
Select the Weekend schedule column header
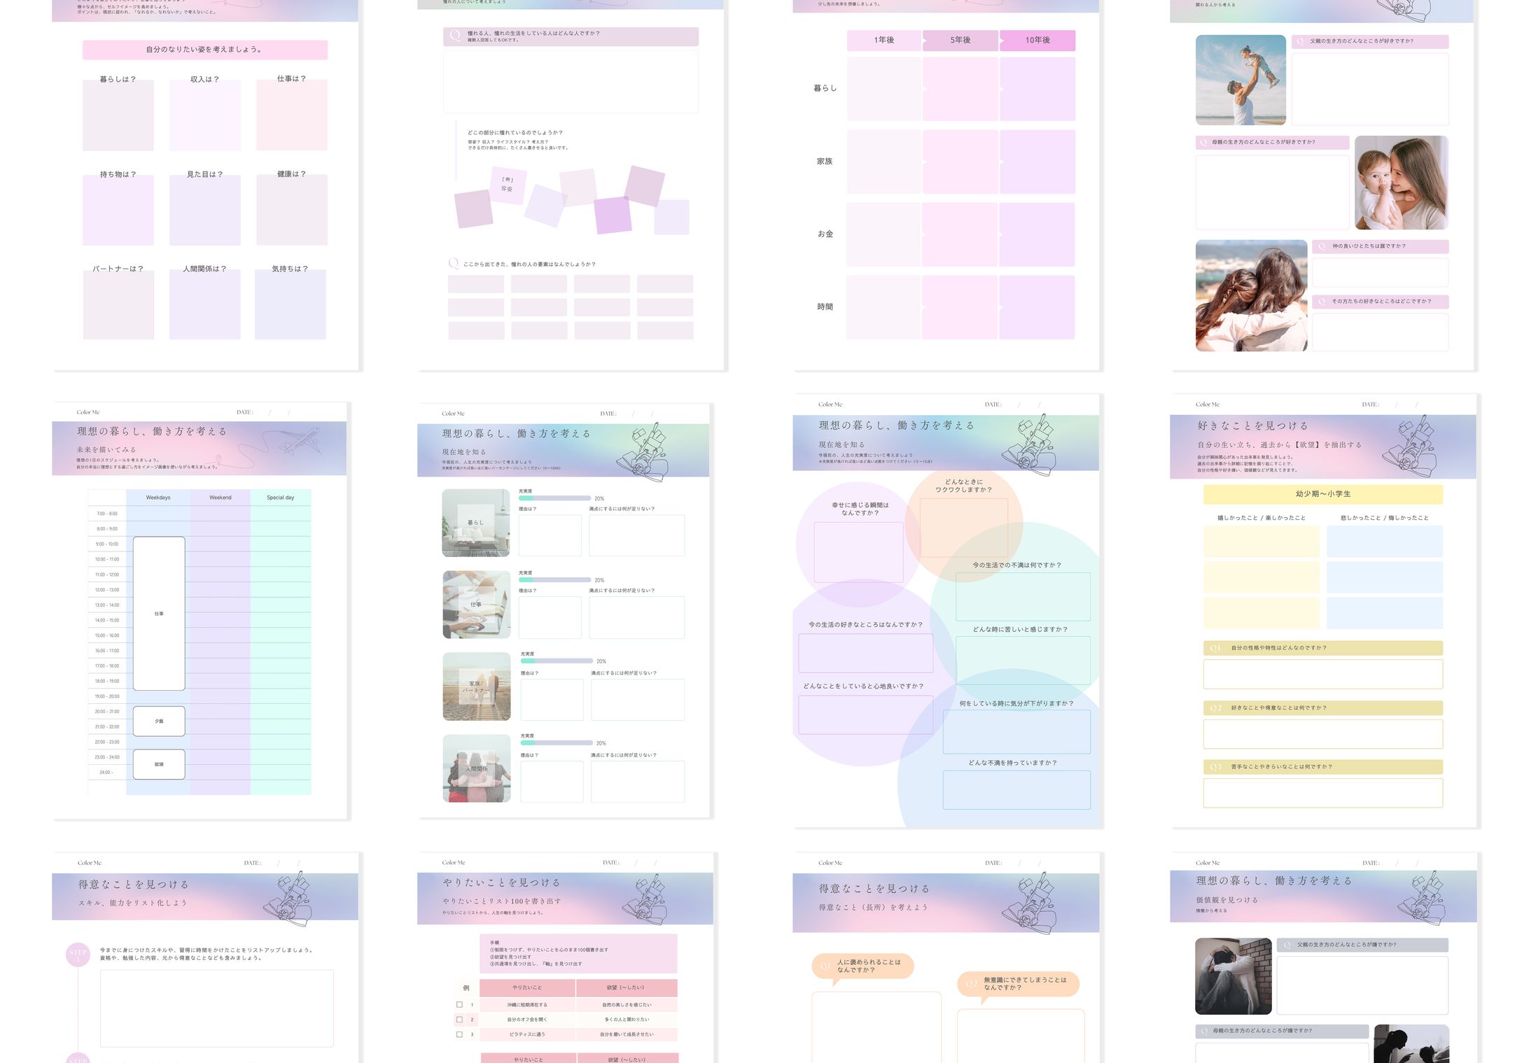pyautogui.click(x=220, y=498)
